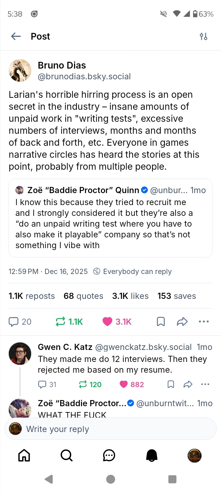Viewport: 221px width, 492px height.
Task: Open more options on main post
Action: [204, 322]
